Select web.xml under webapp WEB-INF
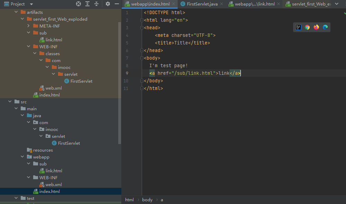 pos(54,185)
